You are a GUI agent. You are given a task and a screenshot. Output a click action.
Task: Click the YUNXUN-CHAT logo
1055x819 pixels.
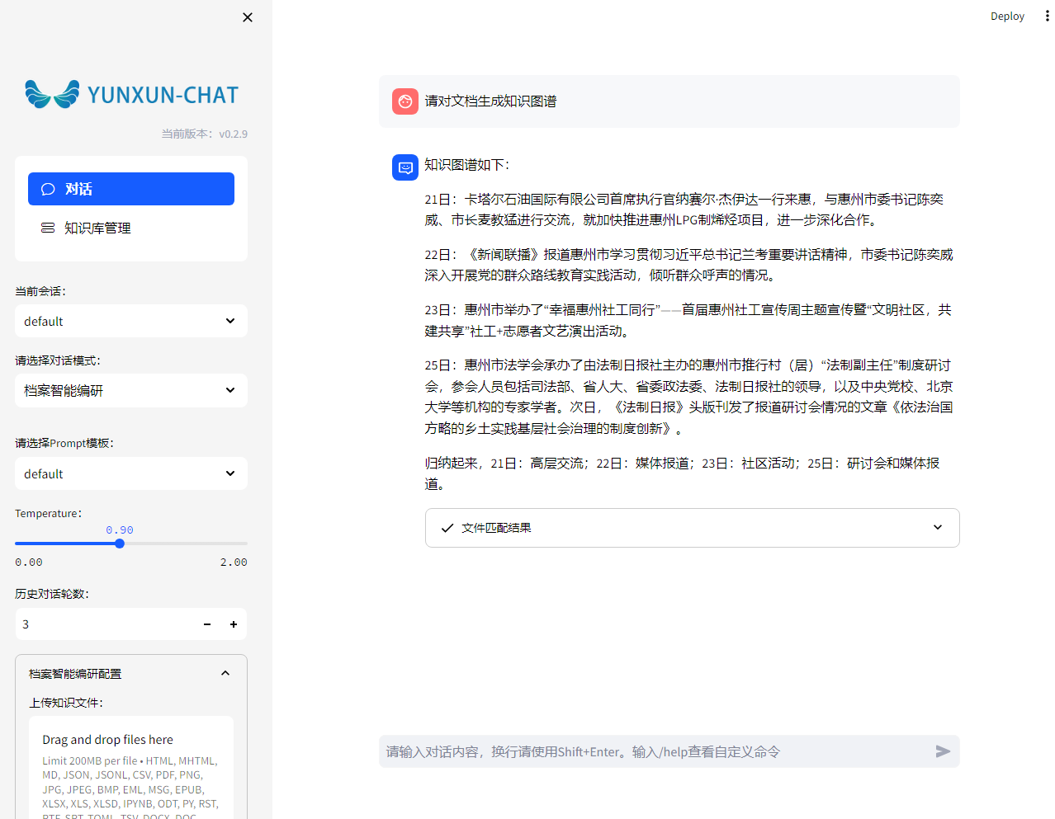click(131, 94)
